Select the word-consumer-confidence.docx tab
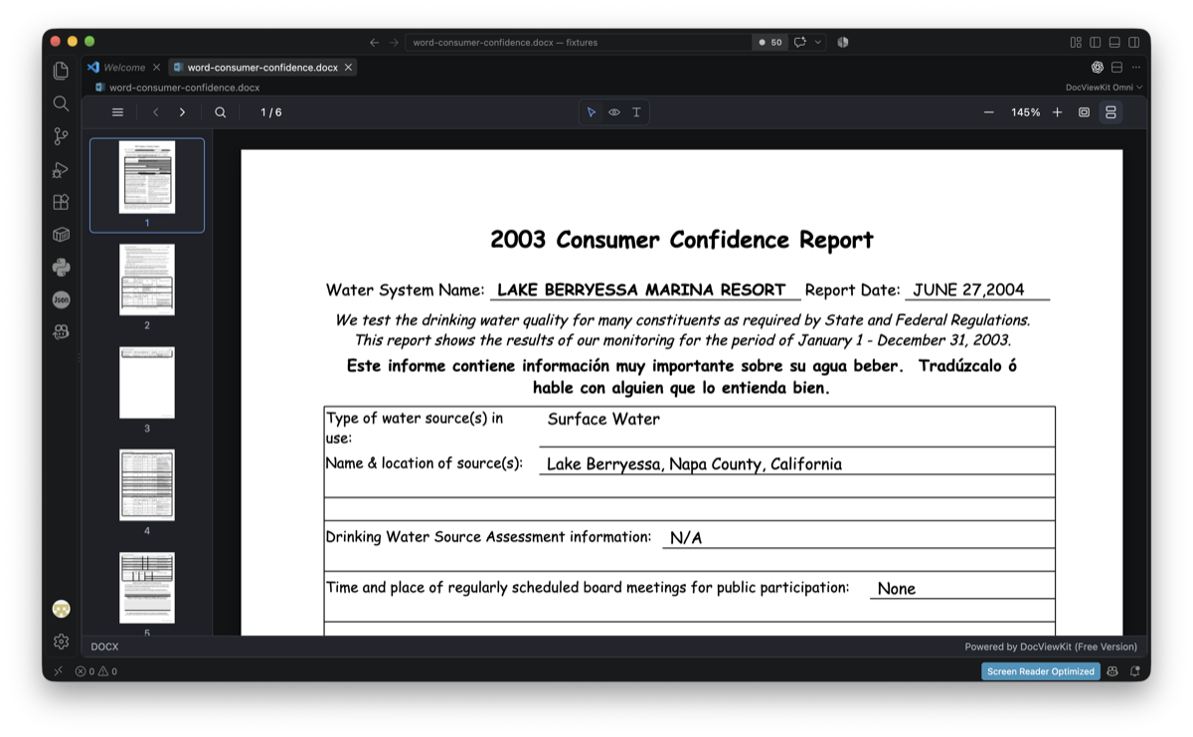This screenshot has width=1193, height=737. (262, 68)
